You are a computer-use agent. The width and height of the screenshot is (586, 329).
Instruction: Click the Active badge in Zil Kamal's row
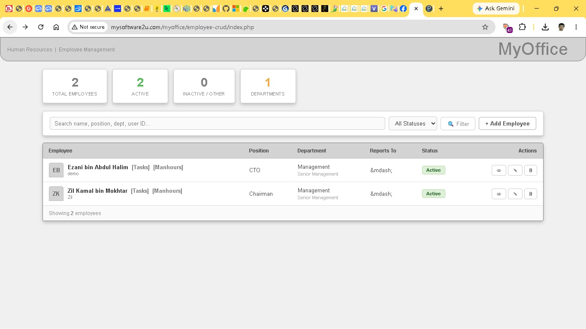click(x=433, y=194)
